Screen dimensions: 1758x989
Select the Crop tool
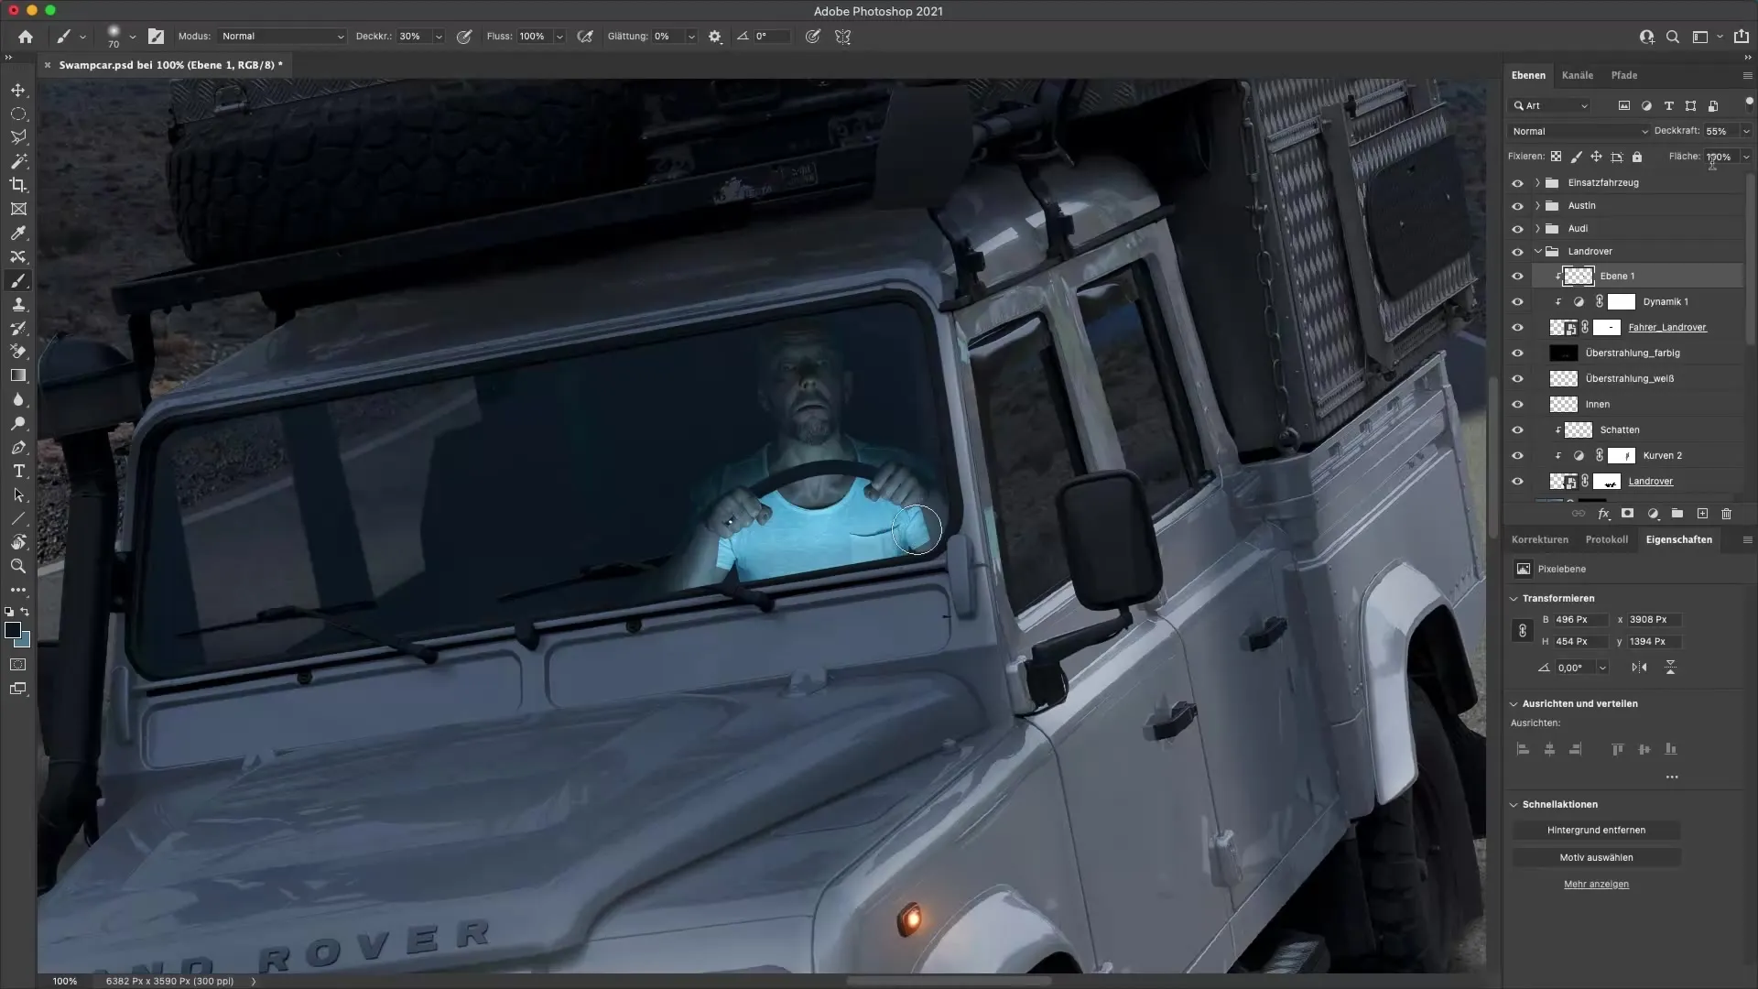coord(18,185)
